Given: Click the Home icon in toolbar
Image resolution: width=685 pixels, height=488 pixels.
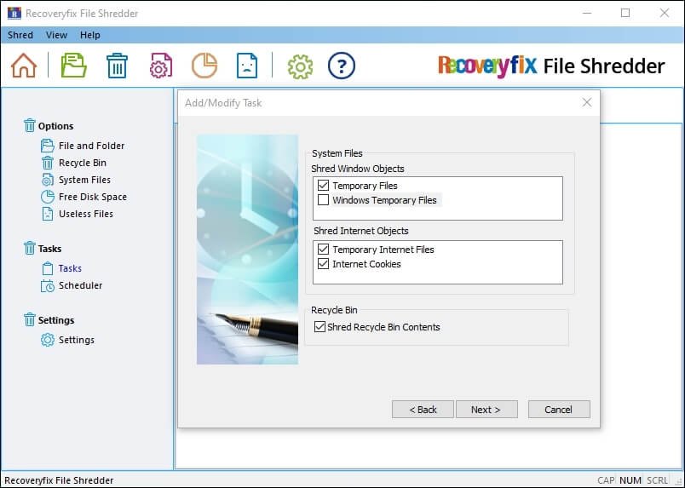Looking at the screenshot, I should click(24, 66).
